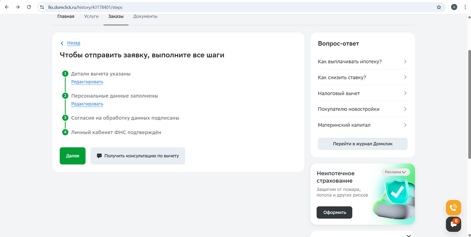Open the chat icon with 6 notifications
The height and width of the screenshot is (237, 471).
[x=453, y=224]
